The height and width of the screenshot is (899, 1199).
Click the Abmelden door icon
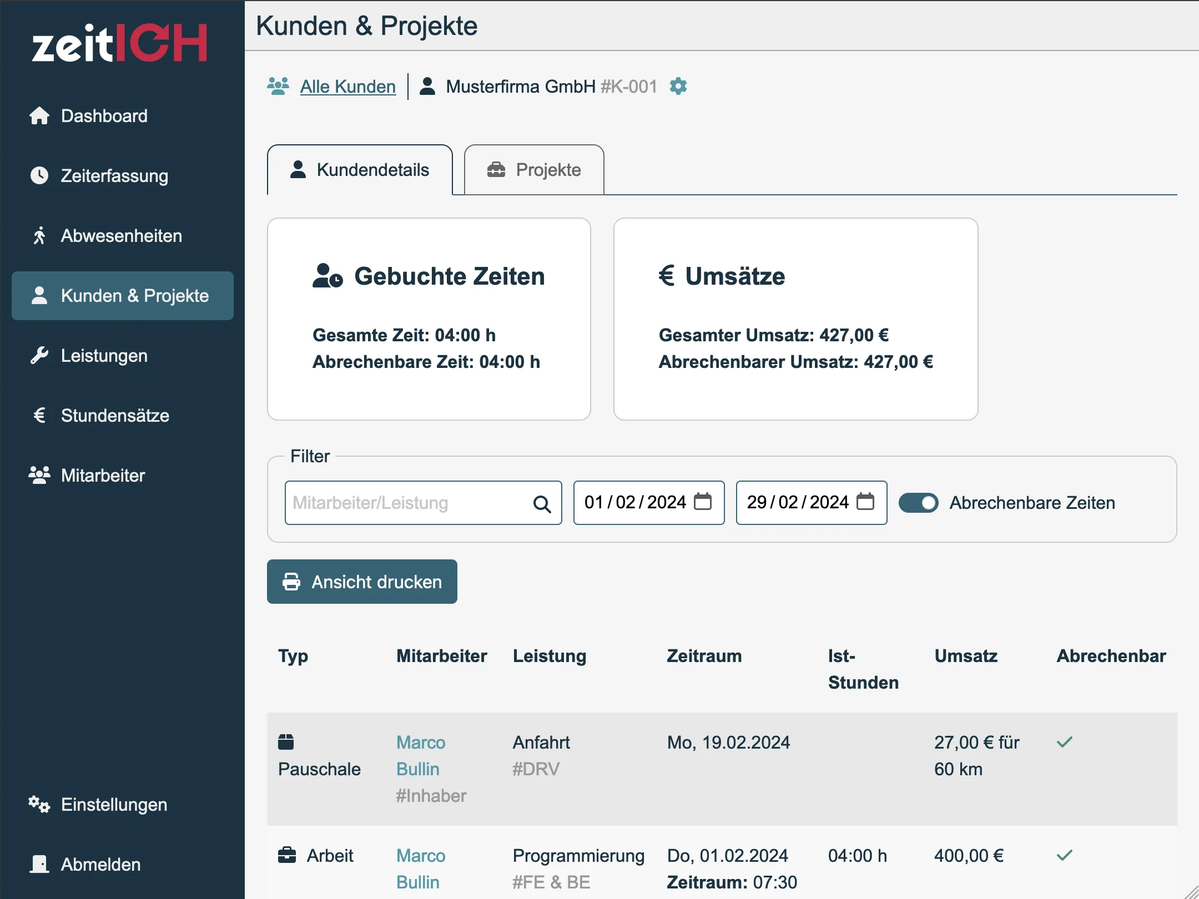click(x=39, y=864)
